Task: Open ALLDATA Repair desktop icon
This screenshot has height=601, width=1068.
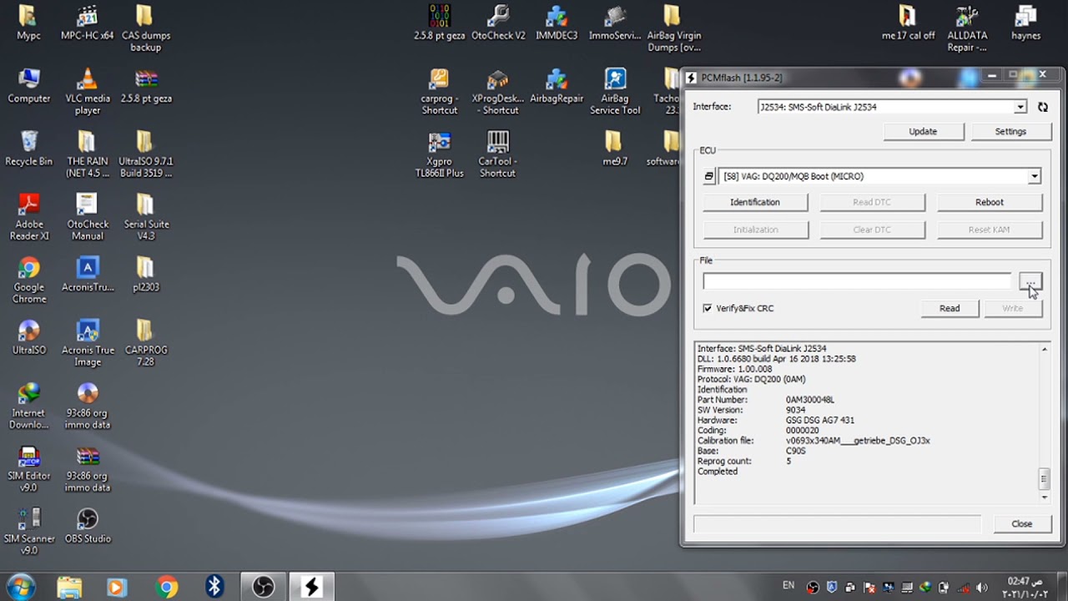Action: (x=967, y=28)
